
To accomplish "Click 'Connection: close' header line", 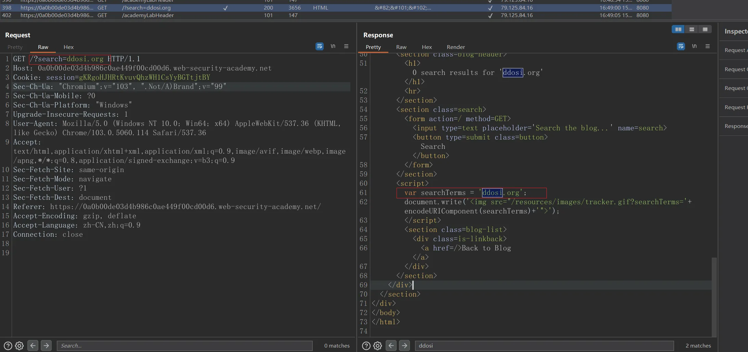I will point(48,234).
